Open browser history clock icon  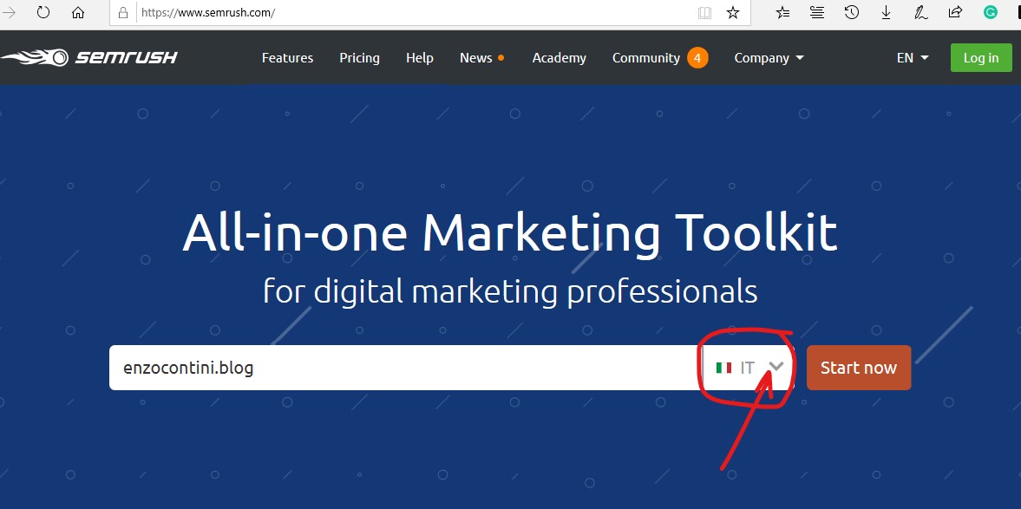click(852, 12)
